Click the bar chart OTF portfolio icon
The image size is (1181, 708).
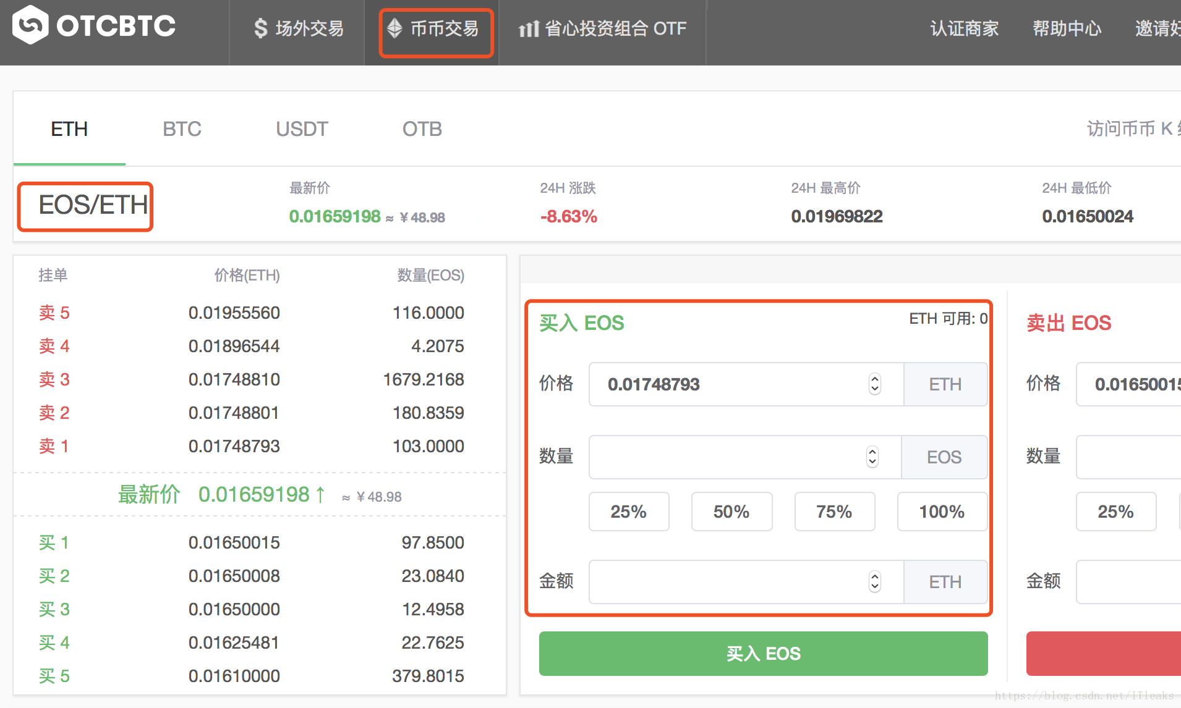pos(529,28)
